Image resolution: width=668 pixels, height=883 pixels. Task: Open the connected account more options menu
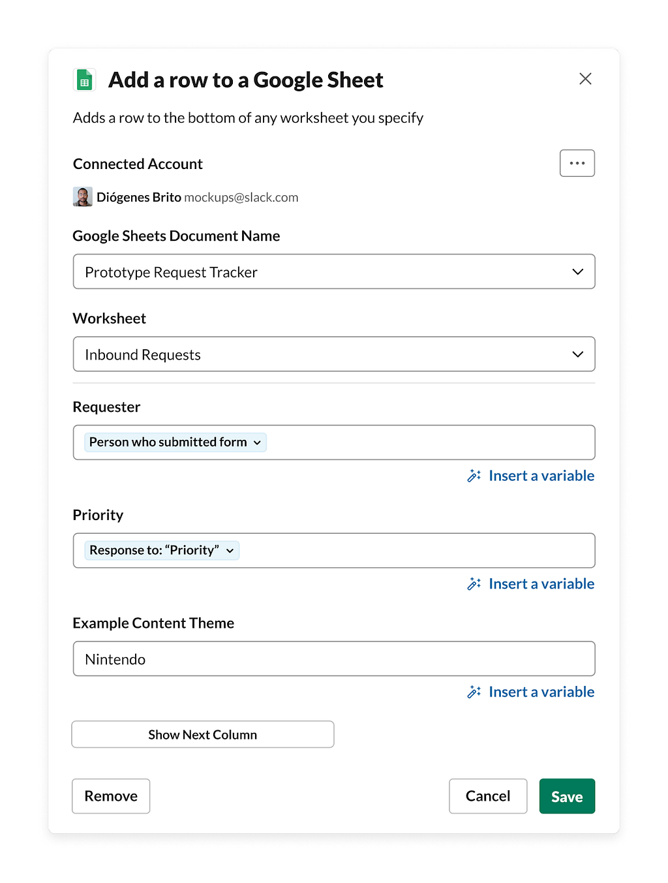577,163
